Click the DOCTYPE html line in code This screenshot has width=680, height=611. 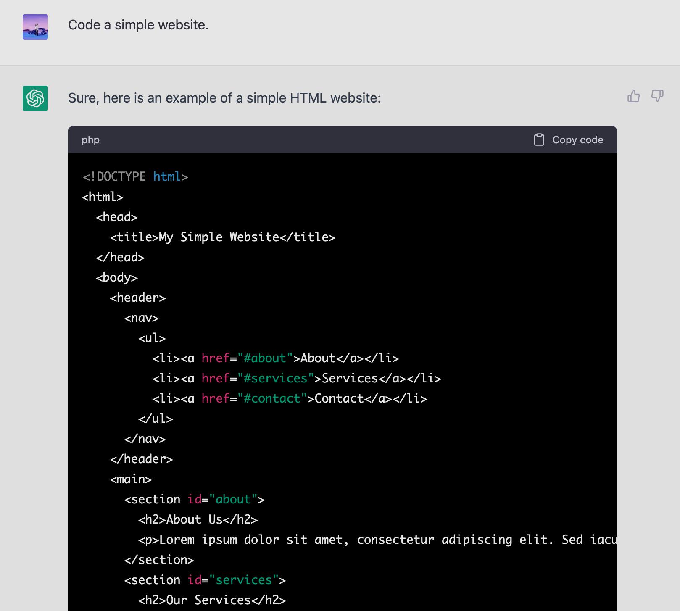coord(135,176)
